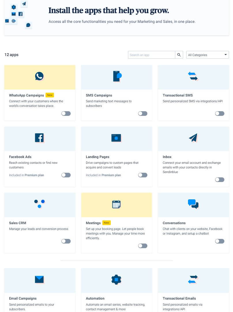The image size is (233, 312).
Task: Click the Landing Pages browser icon
Action: tap(116, 138)
